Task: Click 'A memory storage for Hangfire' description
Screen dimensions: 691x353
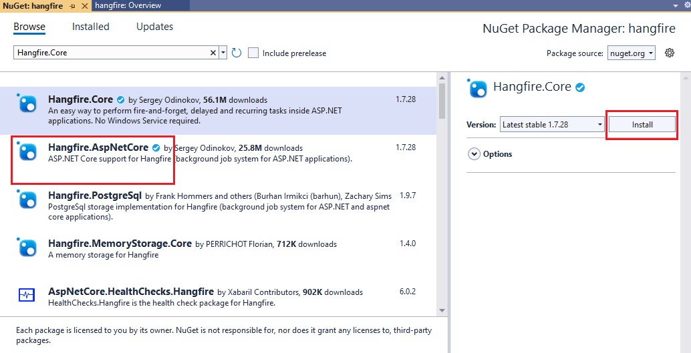Action: click(x=103, y=255)
